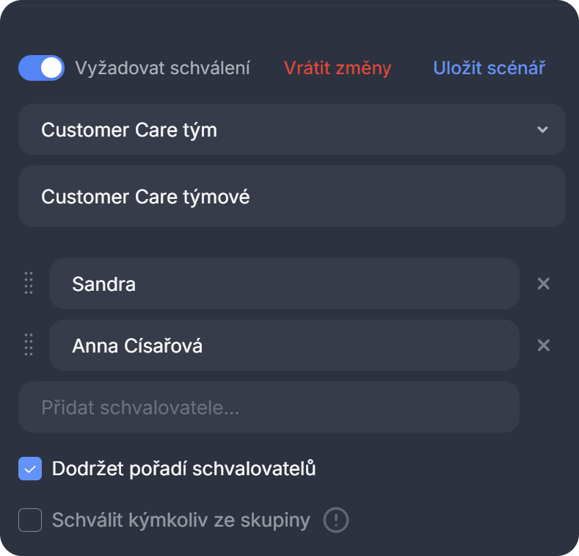Uncheck the Dodržet pořadí schvalovatelů checkbox
This screenshot has width=579, height=556.
tap(30, 469)
